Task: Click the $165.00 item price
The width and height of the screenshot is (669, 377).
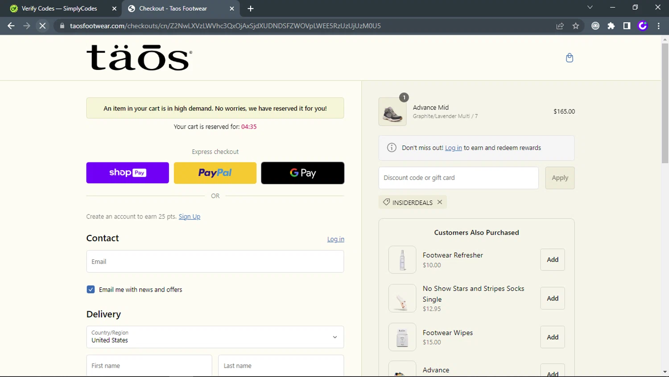Action: coord(564,111)
